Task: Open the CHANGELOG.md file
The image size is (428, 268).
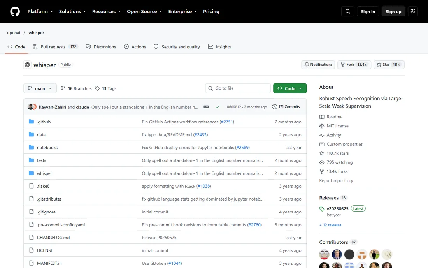Action: pyautogui.click(x=53, y=238)
